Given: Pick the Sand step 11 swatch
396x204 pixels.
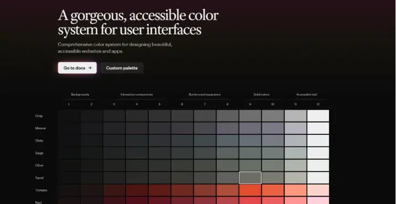Looking at the screenshot, I should tap(295, 178).
